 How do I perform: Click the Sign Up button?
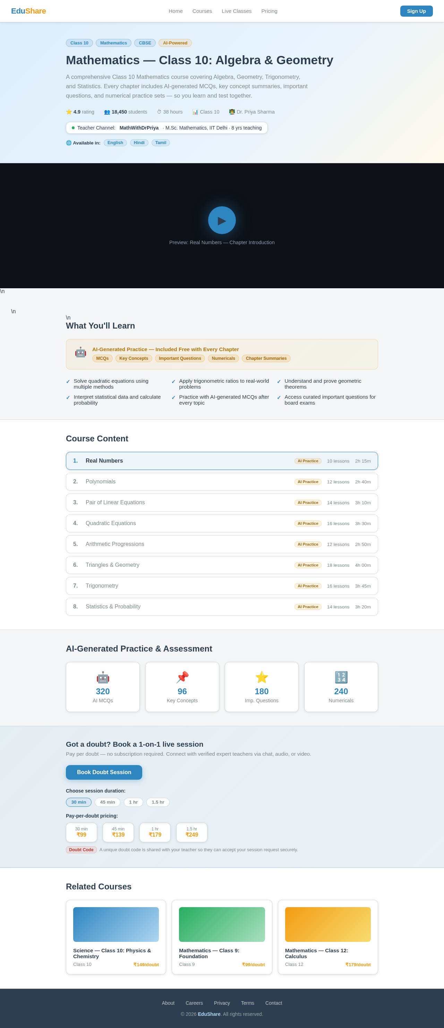click(416, 11)
